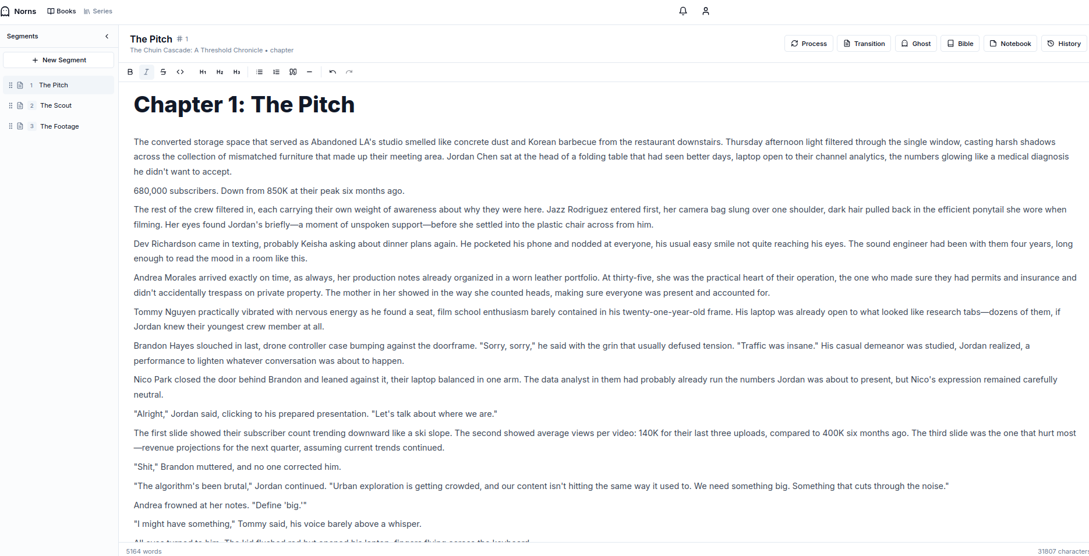Viewport: 1089px width, 556px height.
Task: Open the Series tab
Action: (98, 11)
